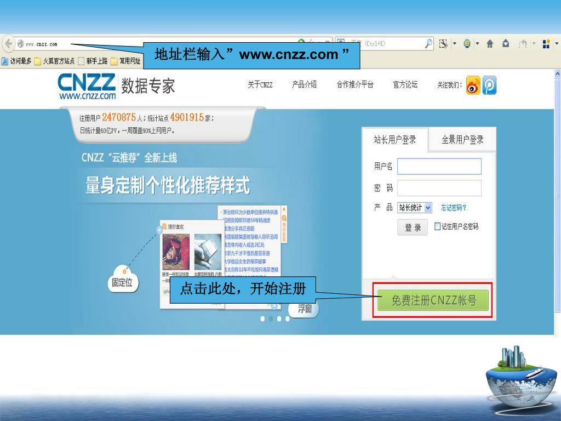
Task: Open dropdown arrow beside the emblem icon
Action: [477, 44]
